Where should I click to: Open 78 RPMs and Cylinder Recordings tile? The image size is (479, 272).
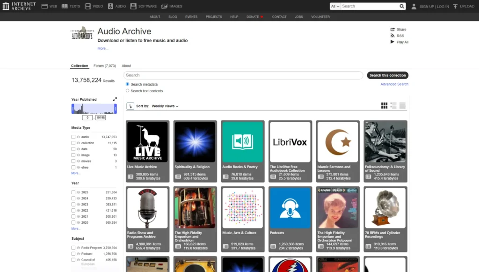[385, 219]
